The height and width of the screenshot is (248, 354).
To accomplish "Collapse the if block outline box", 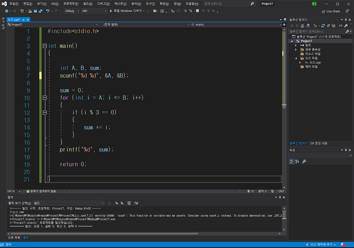I will pos(45,112).
